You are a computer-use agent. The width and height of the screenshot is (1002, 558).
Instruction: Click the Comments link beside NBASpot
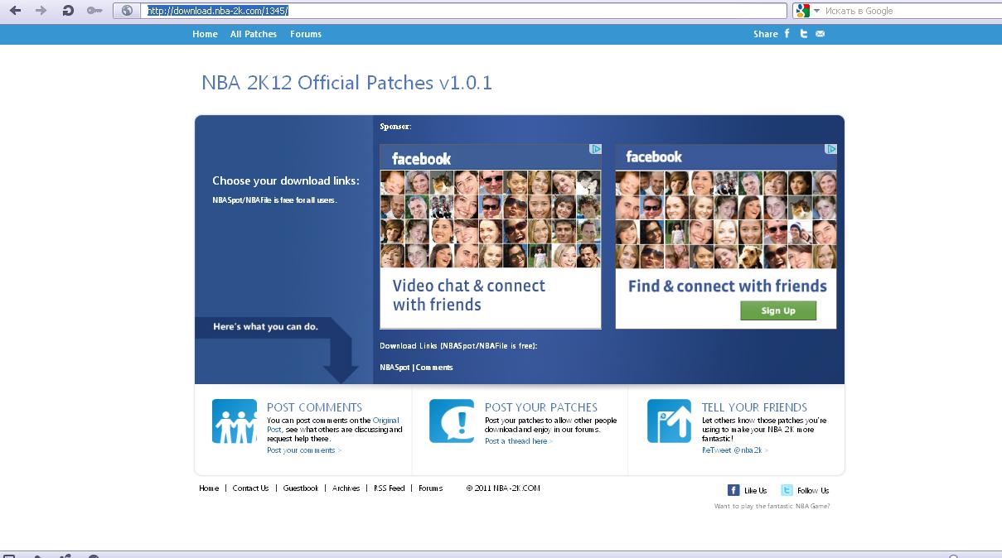(434, 367)
